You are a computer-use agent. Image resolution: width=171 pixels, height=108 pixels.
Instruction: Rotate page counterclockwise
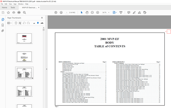24,23
